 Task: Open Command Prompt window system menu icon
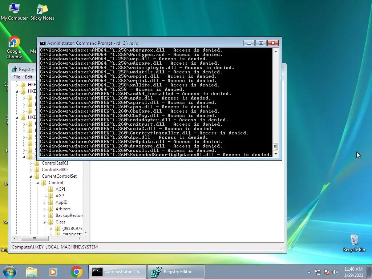43,43
